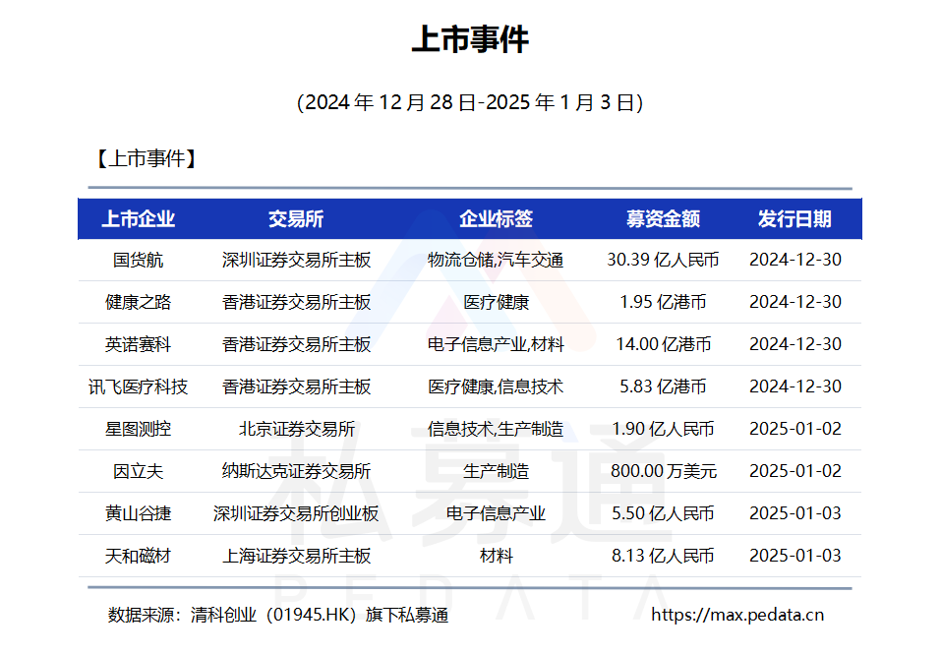This screenshot has height=654, width=941.
Task: Click the company name 黄山谷捷
Action: pos(138,513)
